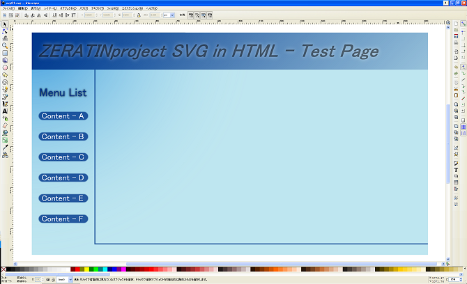Open the Path (パス) menu
467x284 pixels.
coord(84,8)
